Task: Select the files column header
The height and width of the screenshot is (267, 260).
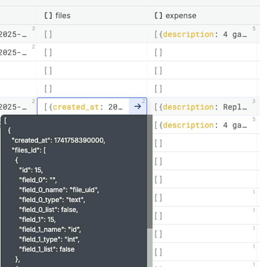Action: (62, 16)
